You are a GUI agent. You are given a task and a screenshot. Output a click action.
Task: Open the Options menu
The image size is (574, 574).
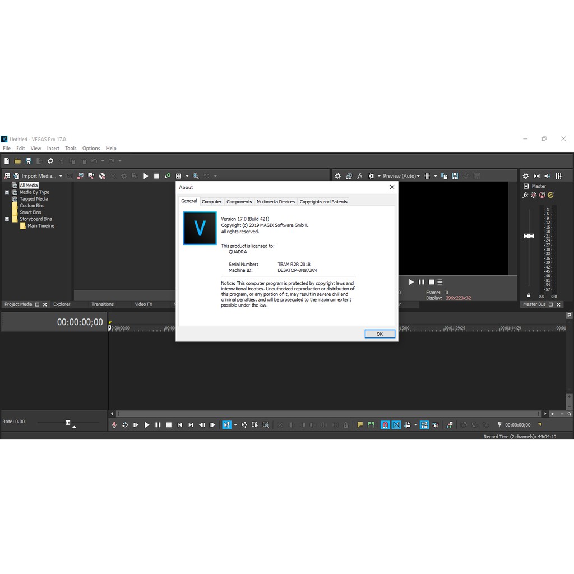point(91,148)
